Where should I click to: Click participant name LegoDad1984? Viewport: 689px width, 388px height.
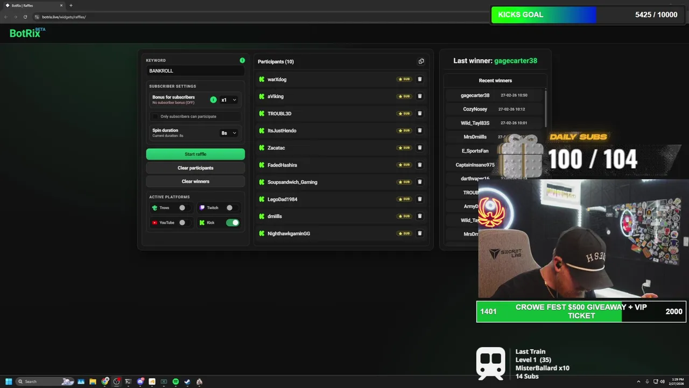point(283,199)
